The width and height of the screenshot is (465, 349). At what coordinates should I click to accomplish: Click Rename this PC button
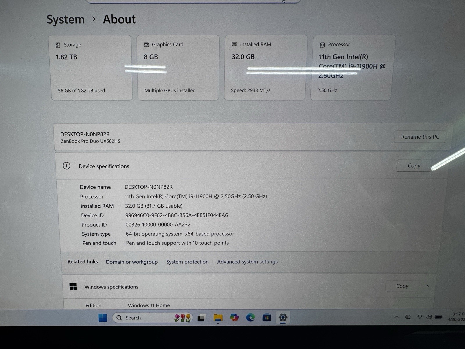click(420, 137)
